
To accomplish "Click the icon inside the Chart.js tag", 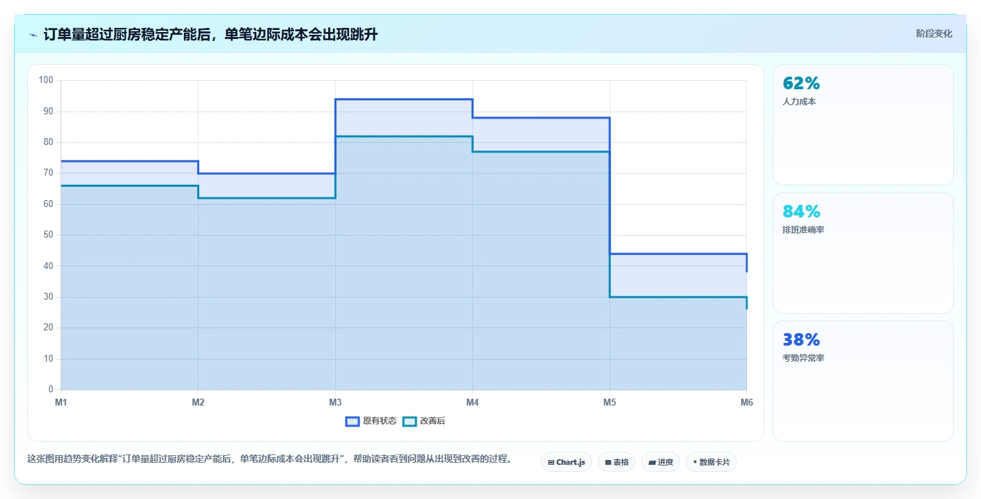I will pyautogui.click(x=551, y=463).
